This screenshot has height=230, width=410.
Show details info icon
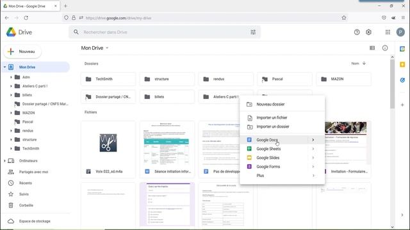point(385,48)
